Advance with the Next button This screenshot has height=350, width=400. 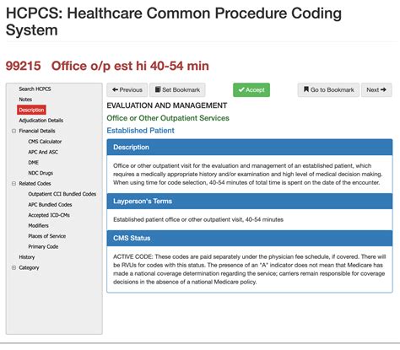point(376,90)
